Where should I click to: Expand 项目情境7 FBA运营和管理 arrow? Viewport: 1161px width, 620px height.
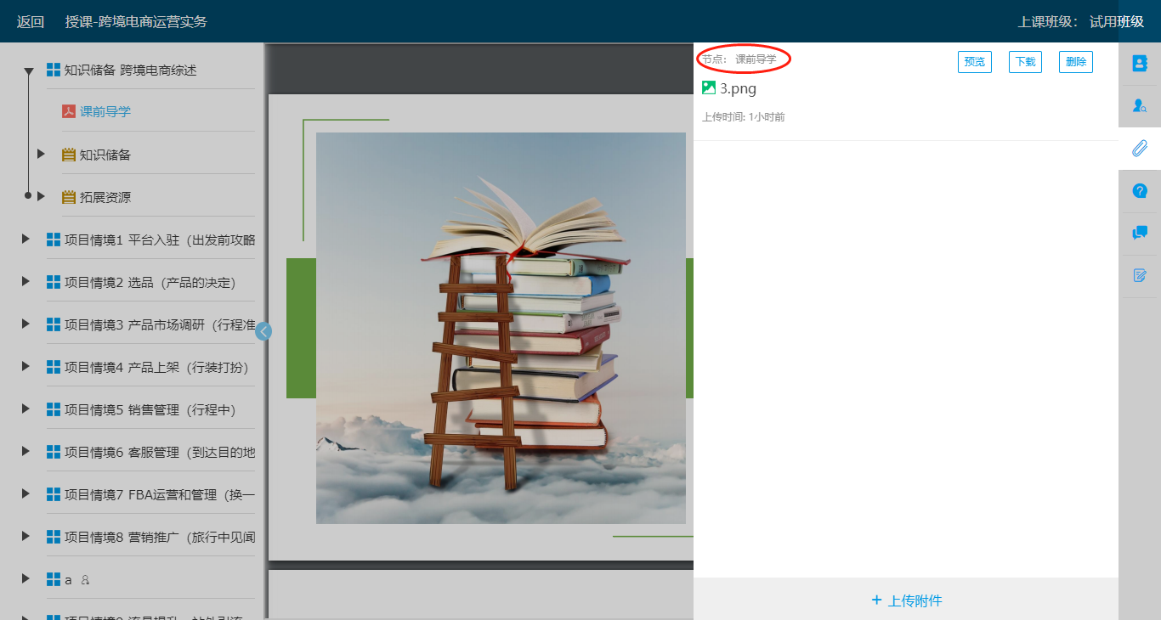pos(25,493)
